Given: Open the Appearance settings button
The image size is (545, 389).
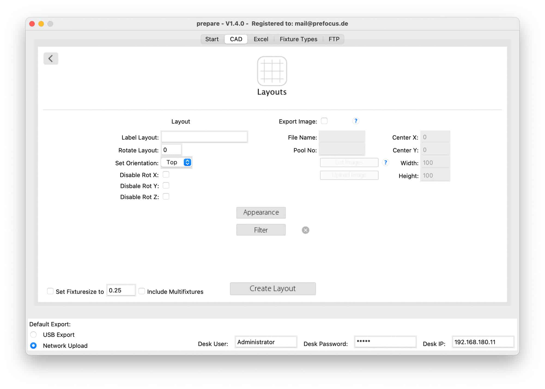Looking at the screenshot, I should (261, 213).
